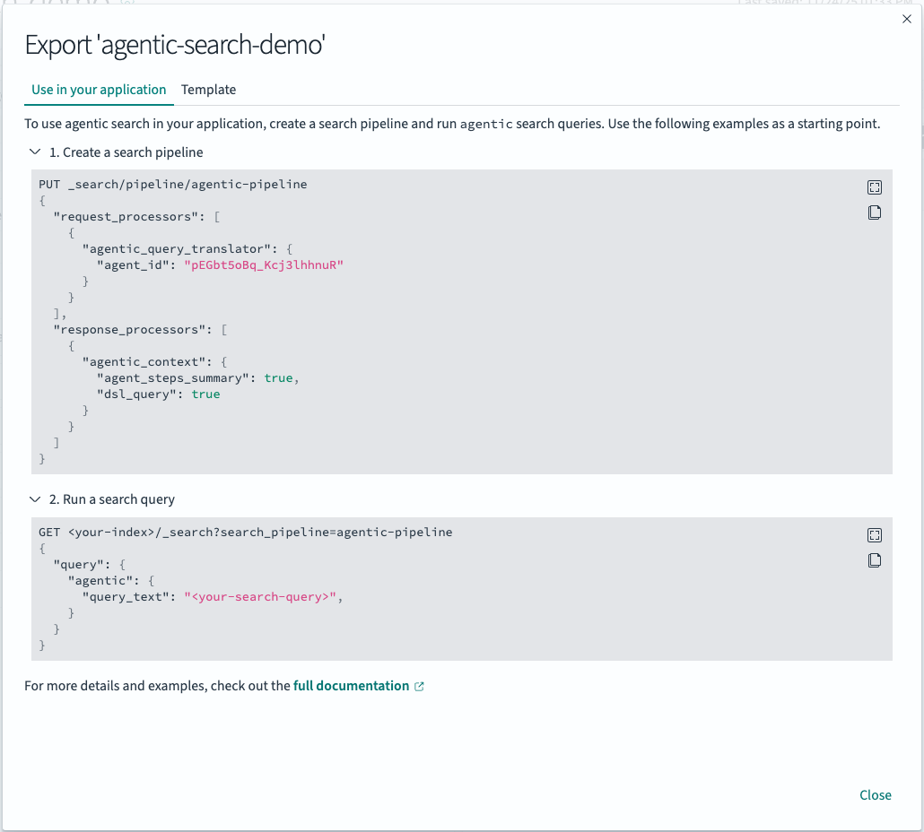The height and width of the screenshot is (832, 924).
Task: Select the 'Use in your application' tab
Action: click(99, 90)
